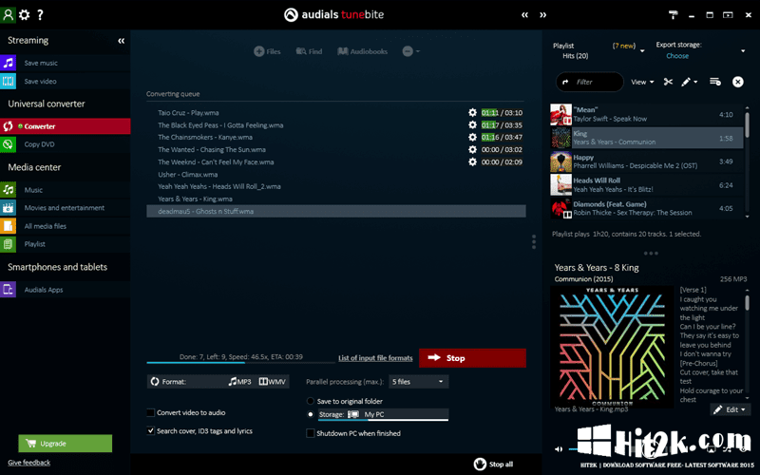
Task: Click the Audials Apps icon
Action: [9, 290]
